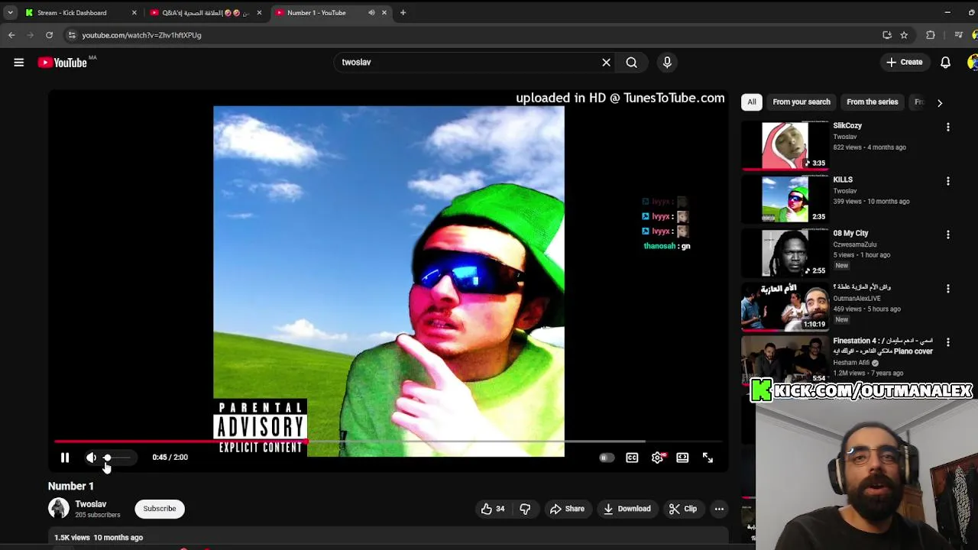Select the From the series chip

point(872,102)
